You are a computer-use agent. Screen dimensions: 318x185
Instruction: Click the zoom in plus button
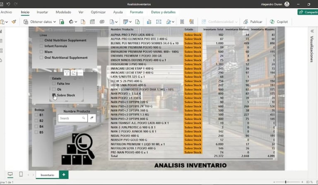click(x=302, y=182)
